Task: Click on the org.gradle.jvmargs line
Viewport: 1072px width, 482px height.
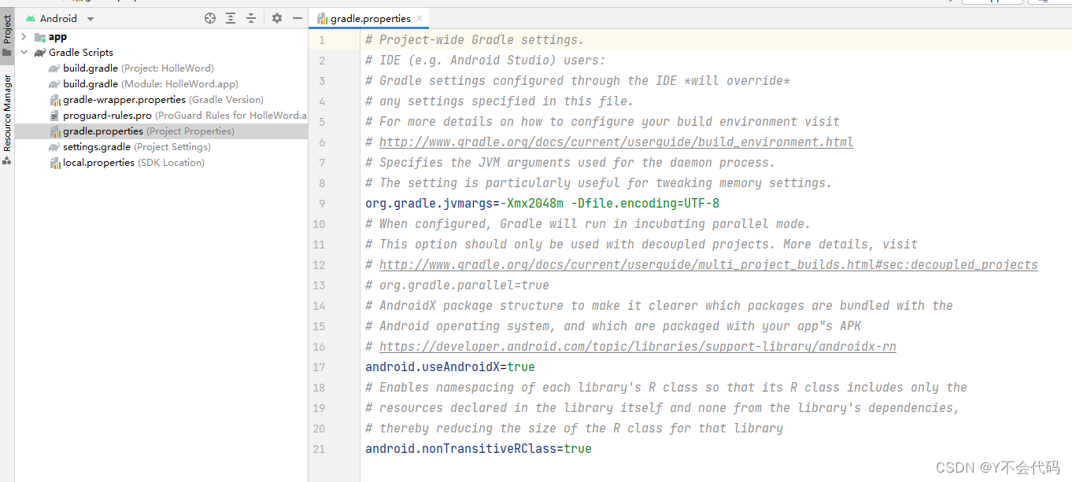Action: (542, 204)
